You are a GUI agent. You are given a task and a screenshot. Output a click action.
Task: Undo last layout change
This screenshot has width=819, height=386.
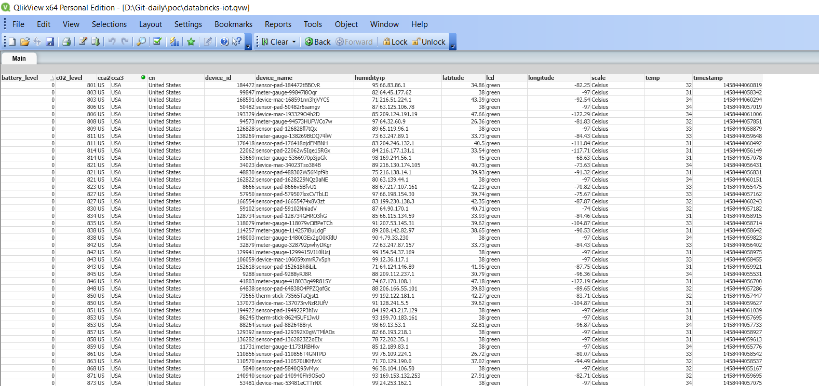(x=112, y=42)
